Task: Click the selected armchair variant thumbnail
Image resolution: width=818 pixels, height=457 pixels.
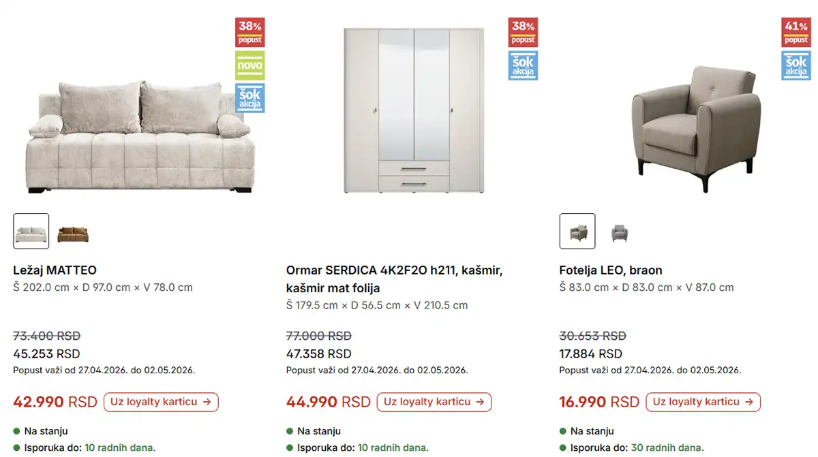Action: click(577, 231)
